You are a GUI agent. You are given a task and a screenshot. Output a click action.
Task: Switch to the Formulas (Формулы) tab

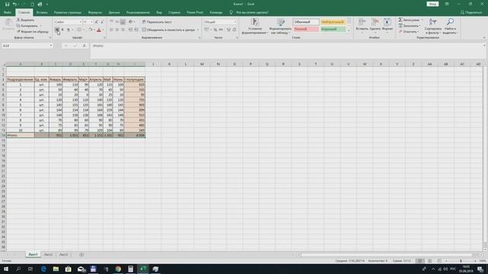tap(95, 12)
